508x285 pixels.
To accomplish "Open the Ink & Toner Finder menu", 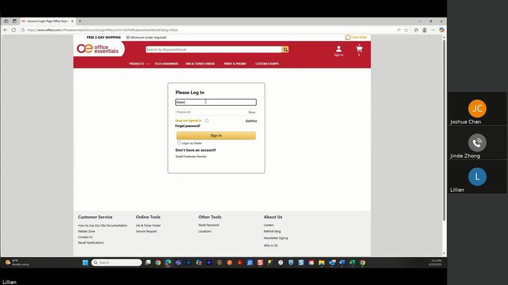I will (200, 64).
